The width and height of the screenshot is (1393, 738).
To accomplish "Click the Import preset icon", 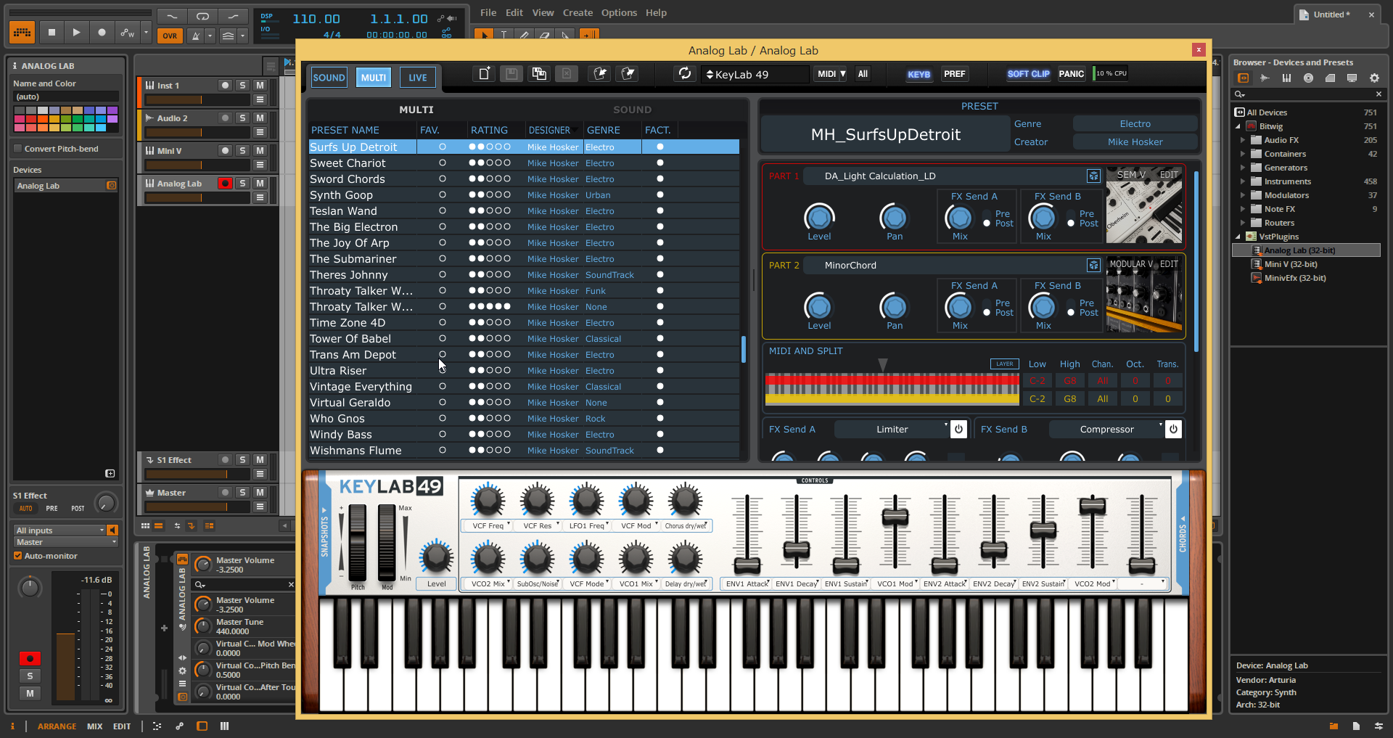I will tap(600, 73).
